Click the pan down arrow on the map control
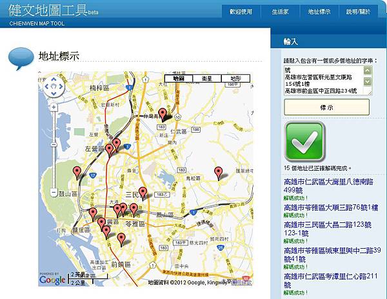 pyautogui.click(x=54, y=93)
